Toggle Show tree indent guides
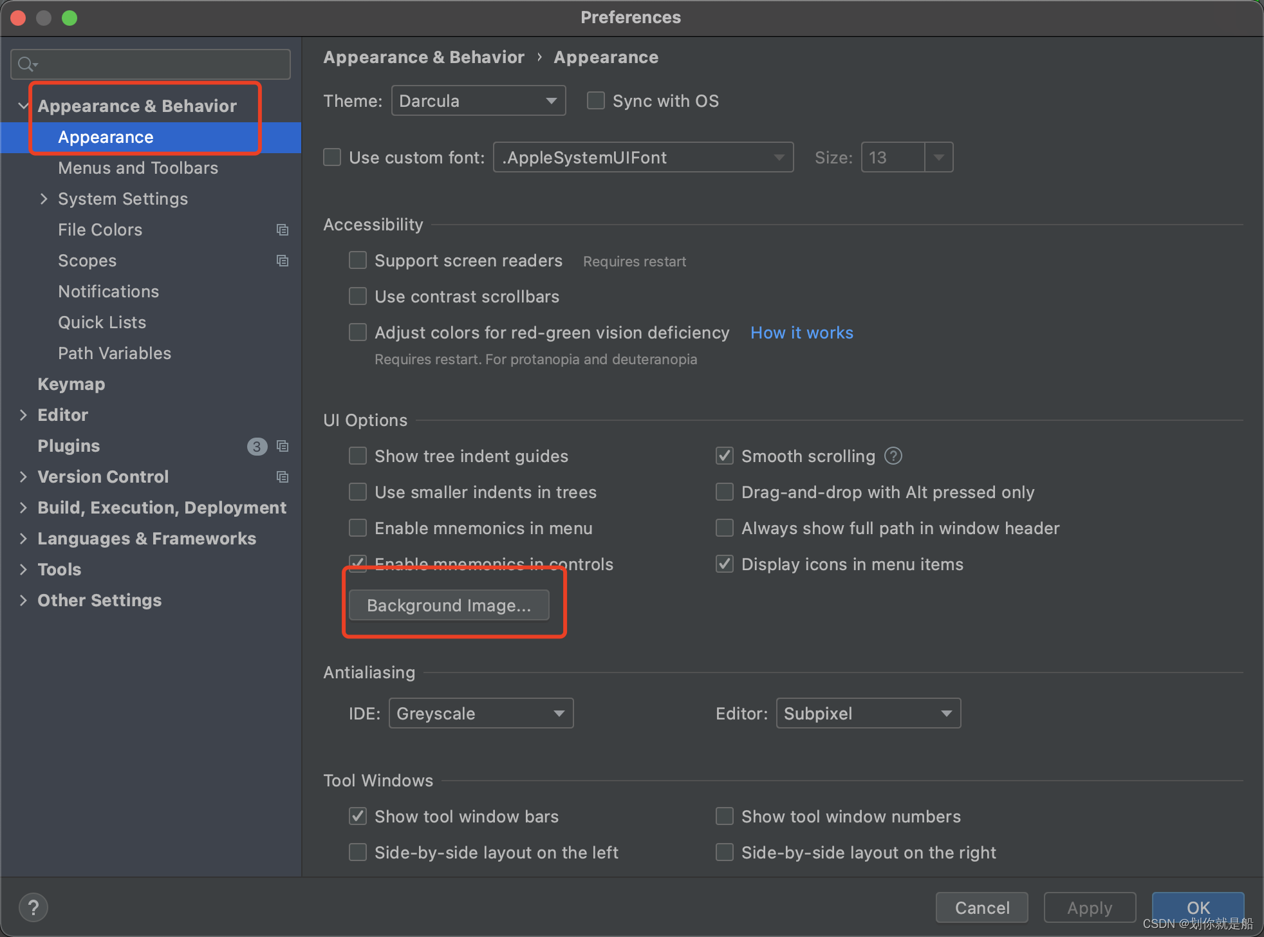This screenshot has height=937, width=1264. point(358,456)
